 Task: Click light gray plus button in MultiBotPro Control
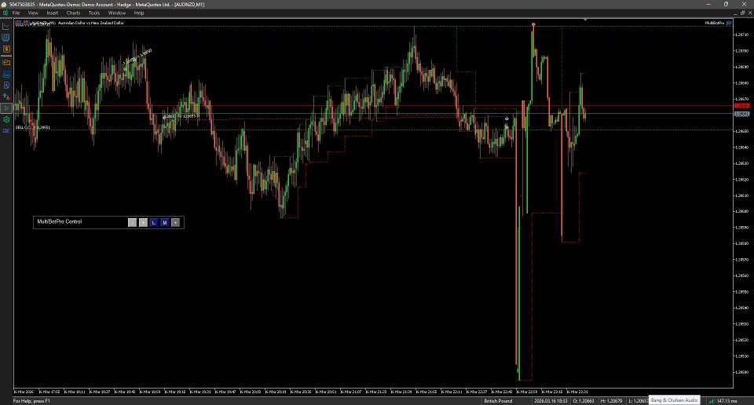(x=143, y=222)
